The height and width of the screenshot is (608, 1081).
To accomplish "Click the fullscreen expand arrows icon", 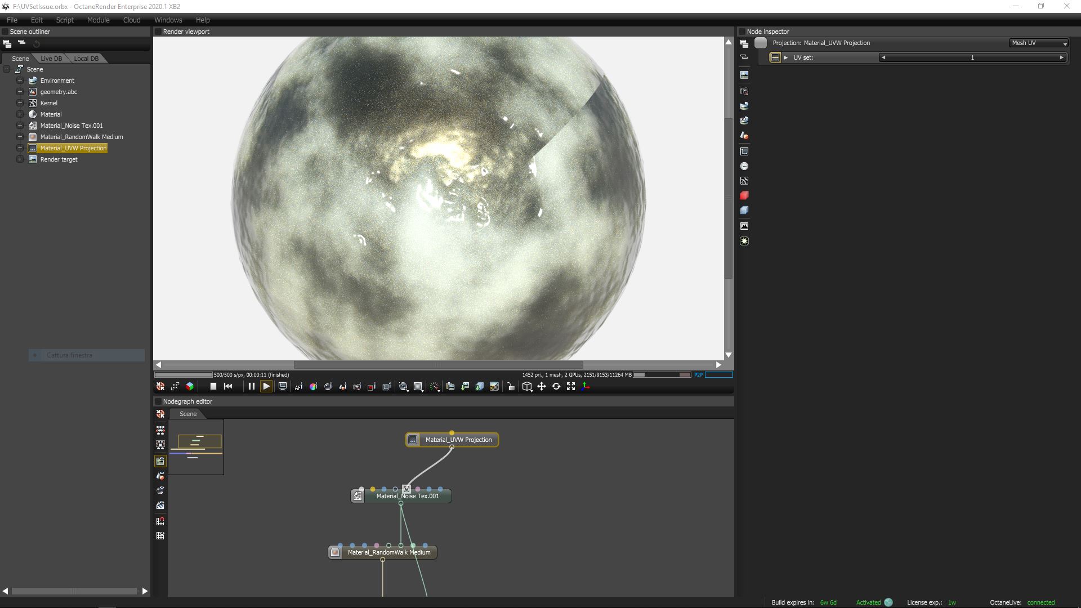I will [x=571, y=386].
